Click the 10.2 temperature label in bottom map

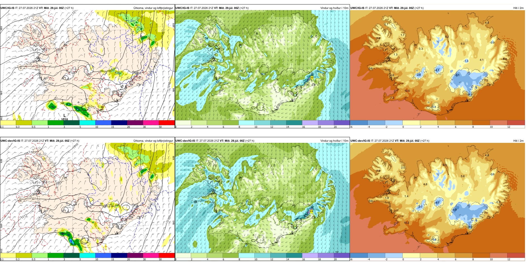(x=406, y=223)
